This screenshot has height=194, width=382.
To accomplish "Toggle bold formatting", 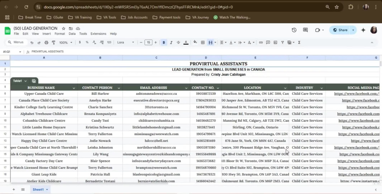I will (x=164, y=42).
